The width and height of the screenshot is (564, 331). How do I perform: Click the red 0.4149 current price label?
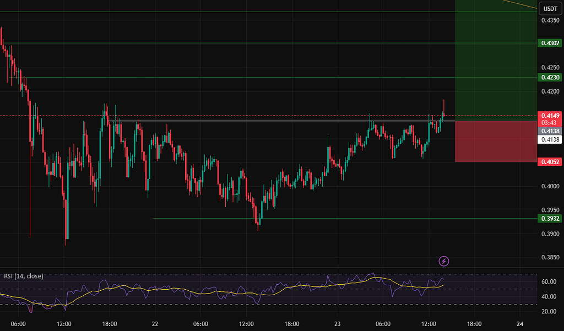[x=550, y=115]
